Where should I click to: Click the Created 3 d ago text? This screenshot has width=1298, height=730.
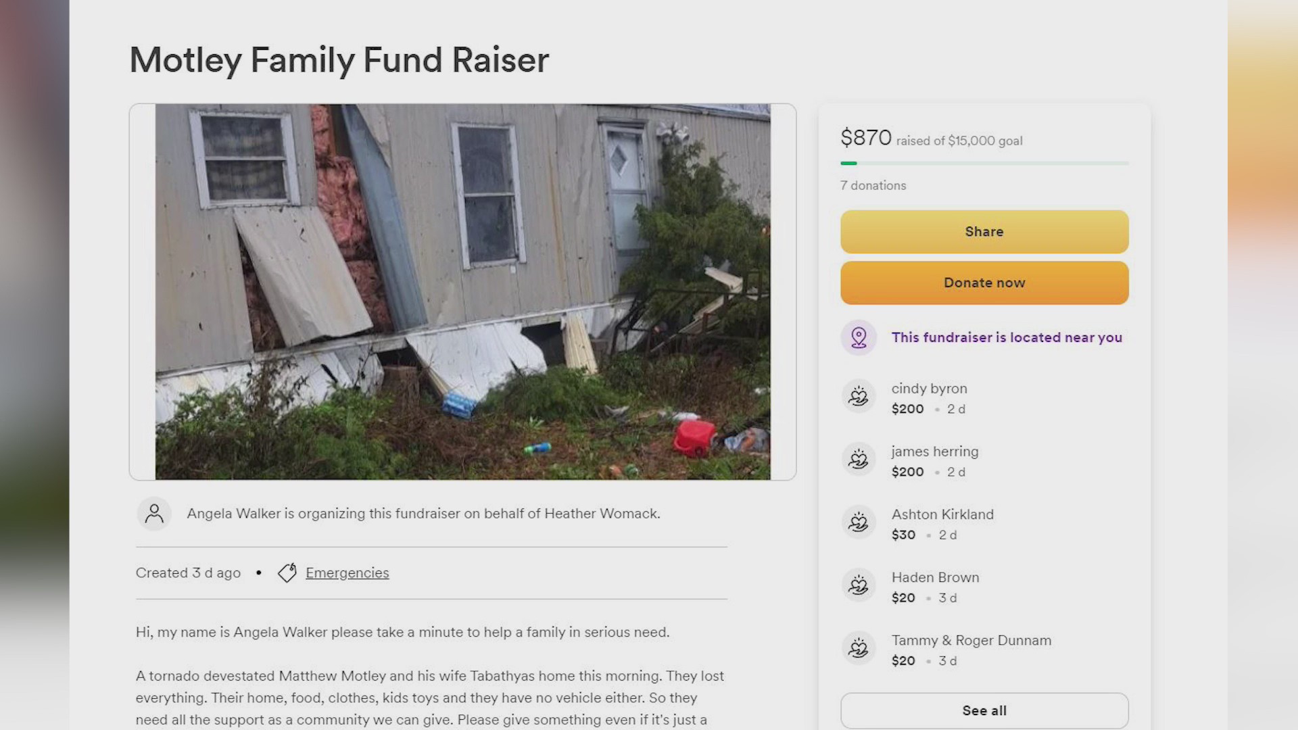[188, 573]
